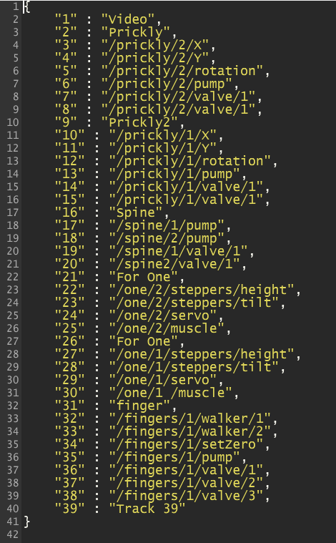Click the "/one/2/muscle" string

[167, 328]
